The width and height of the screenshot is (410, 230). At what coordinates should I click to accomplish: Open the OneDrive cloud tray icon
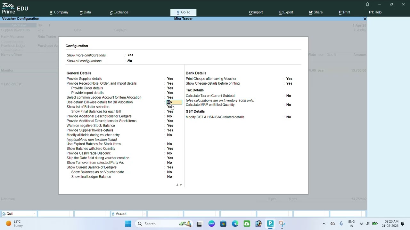click(332, 224)
